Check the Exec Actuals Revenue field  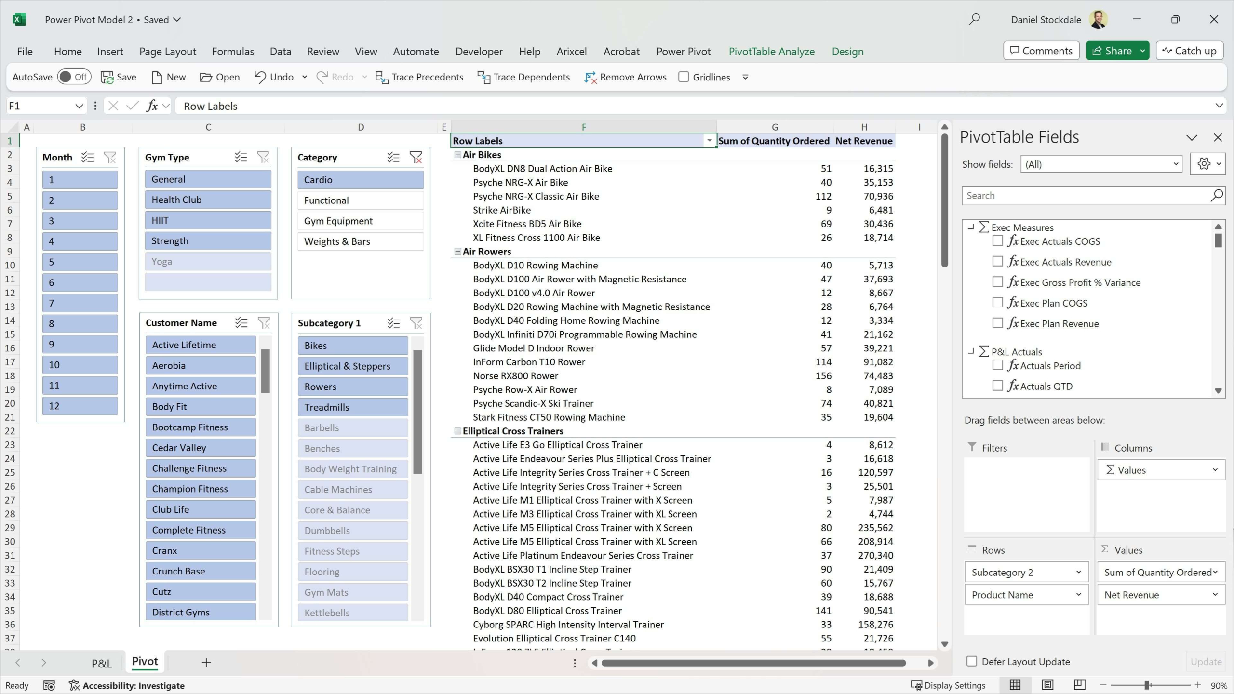pyautogui.click(x=998, y=262)
